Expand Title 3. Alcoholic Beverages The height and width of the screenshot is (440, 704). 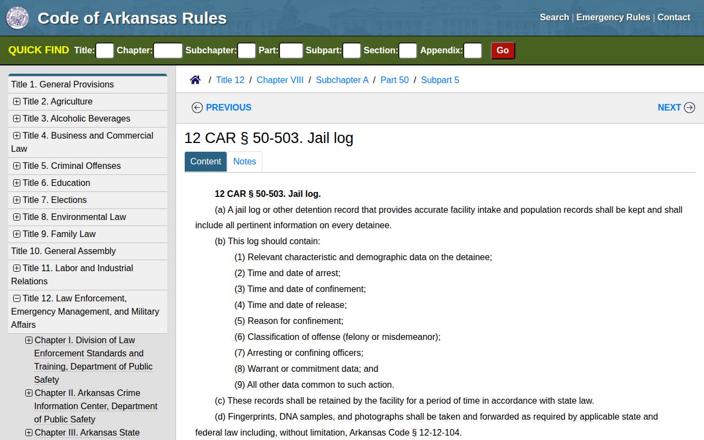click(16, 118)
